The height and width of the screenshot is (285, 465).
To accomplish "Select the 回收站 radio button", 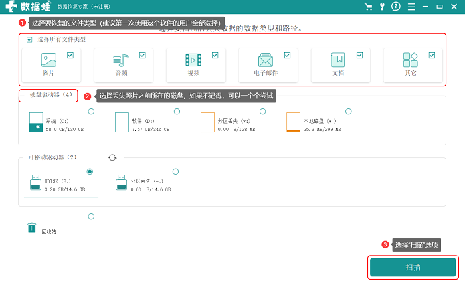I will click(92, 217).
